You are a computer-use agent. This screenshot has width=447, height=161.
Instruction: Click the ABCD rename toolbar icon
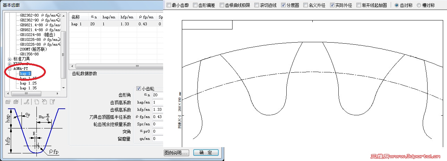click(27, 102)
